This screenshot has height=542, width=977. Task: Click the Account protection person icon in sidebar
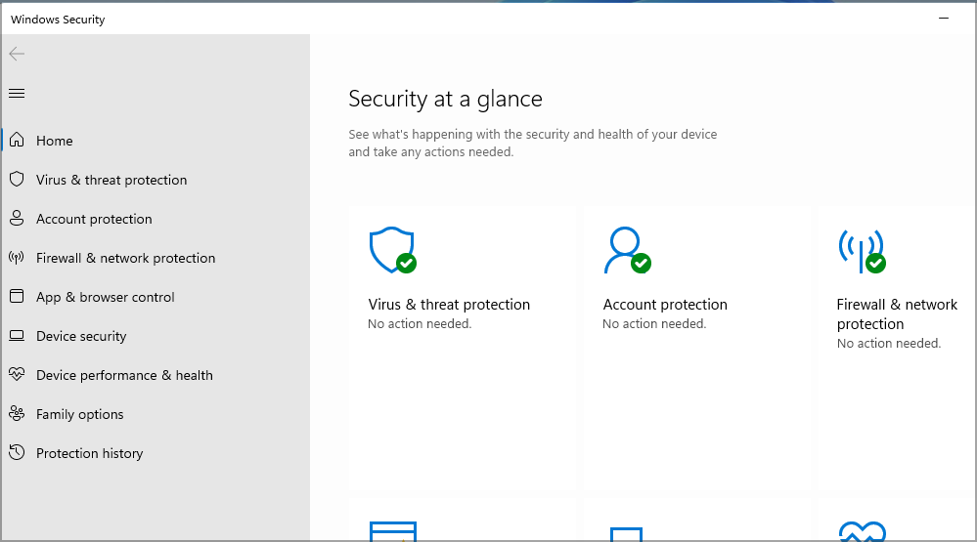click(x=17, y=219)
